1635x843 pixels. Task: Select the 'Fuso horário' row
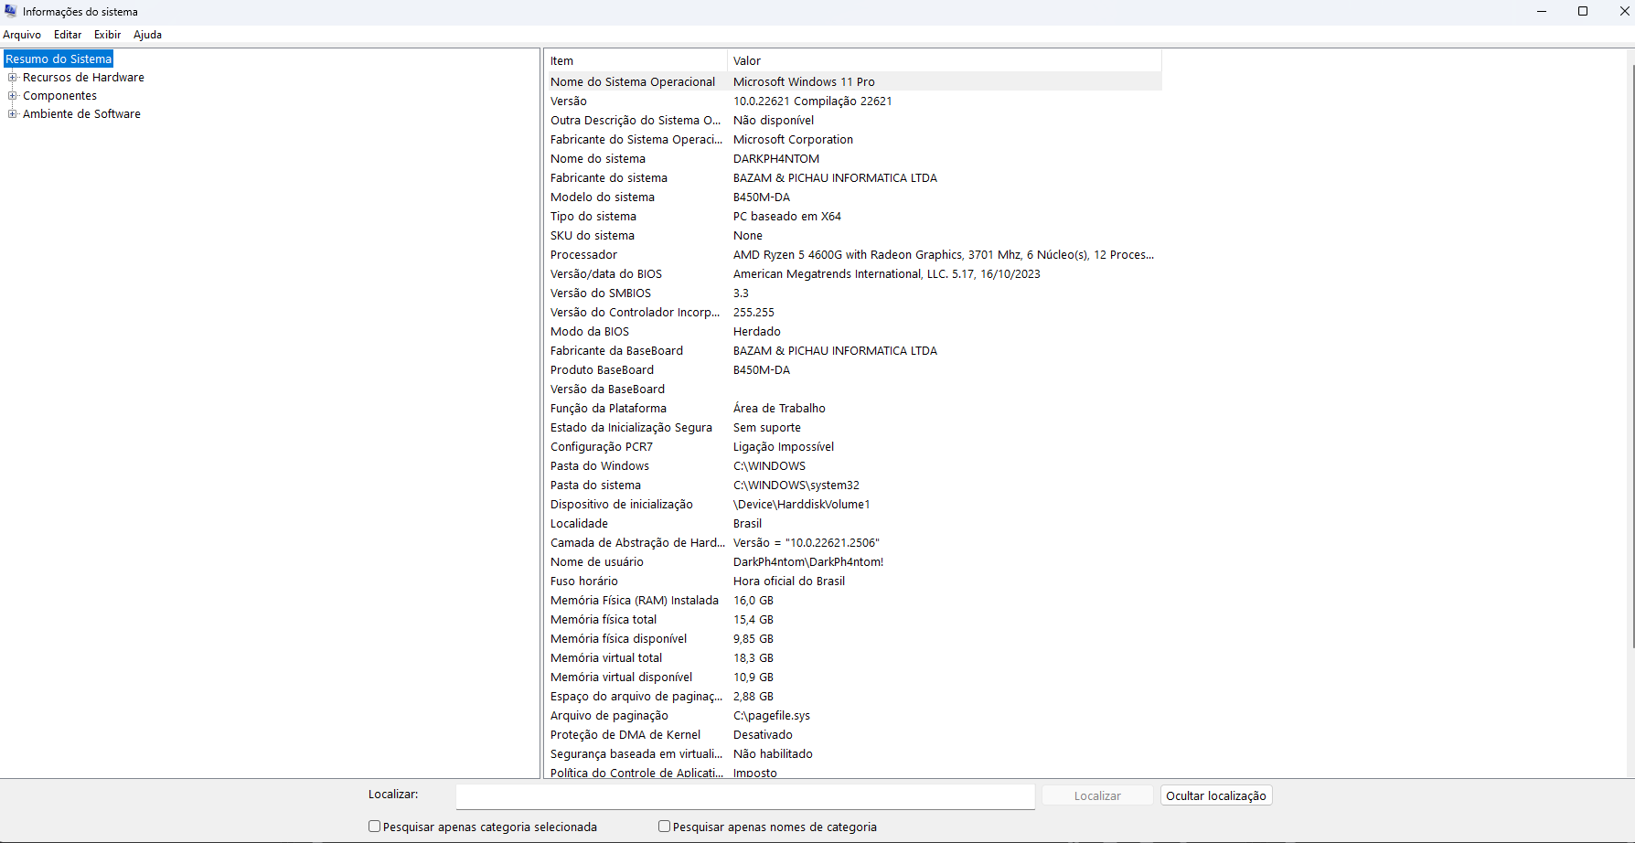[x=854, y=582]
